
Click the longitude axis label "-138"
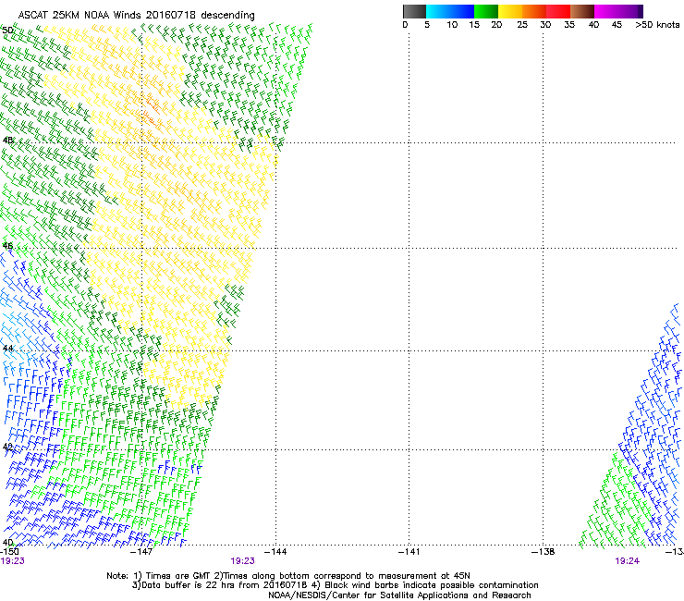(x=544, y=552)
